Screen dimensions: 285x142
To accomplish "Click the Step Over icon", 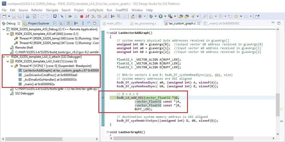I will coord(99,16).
